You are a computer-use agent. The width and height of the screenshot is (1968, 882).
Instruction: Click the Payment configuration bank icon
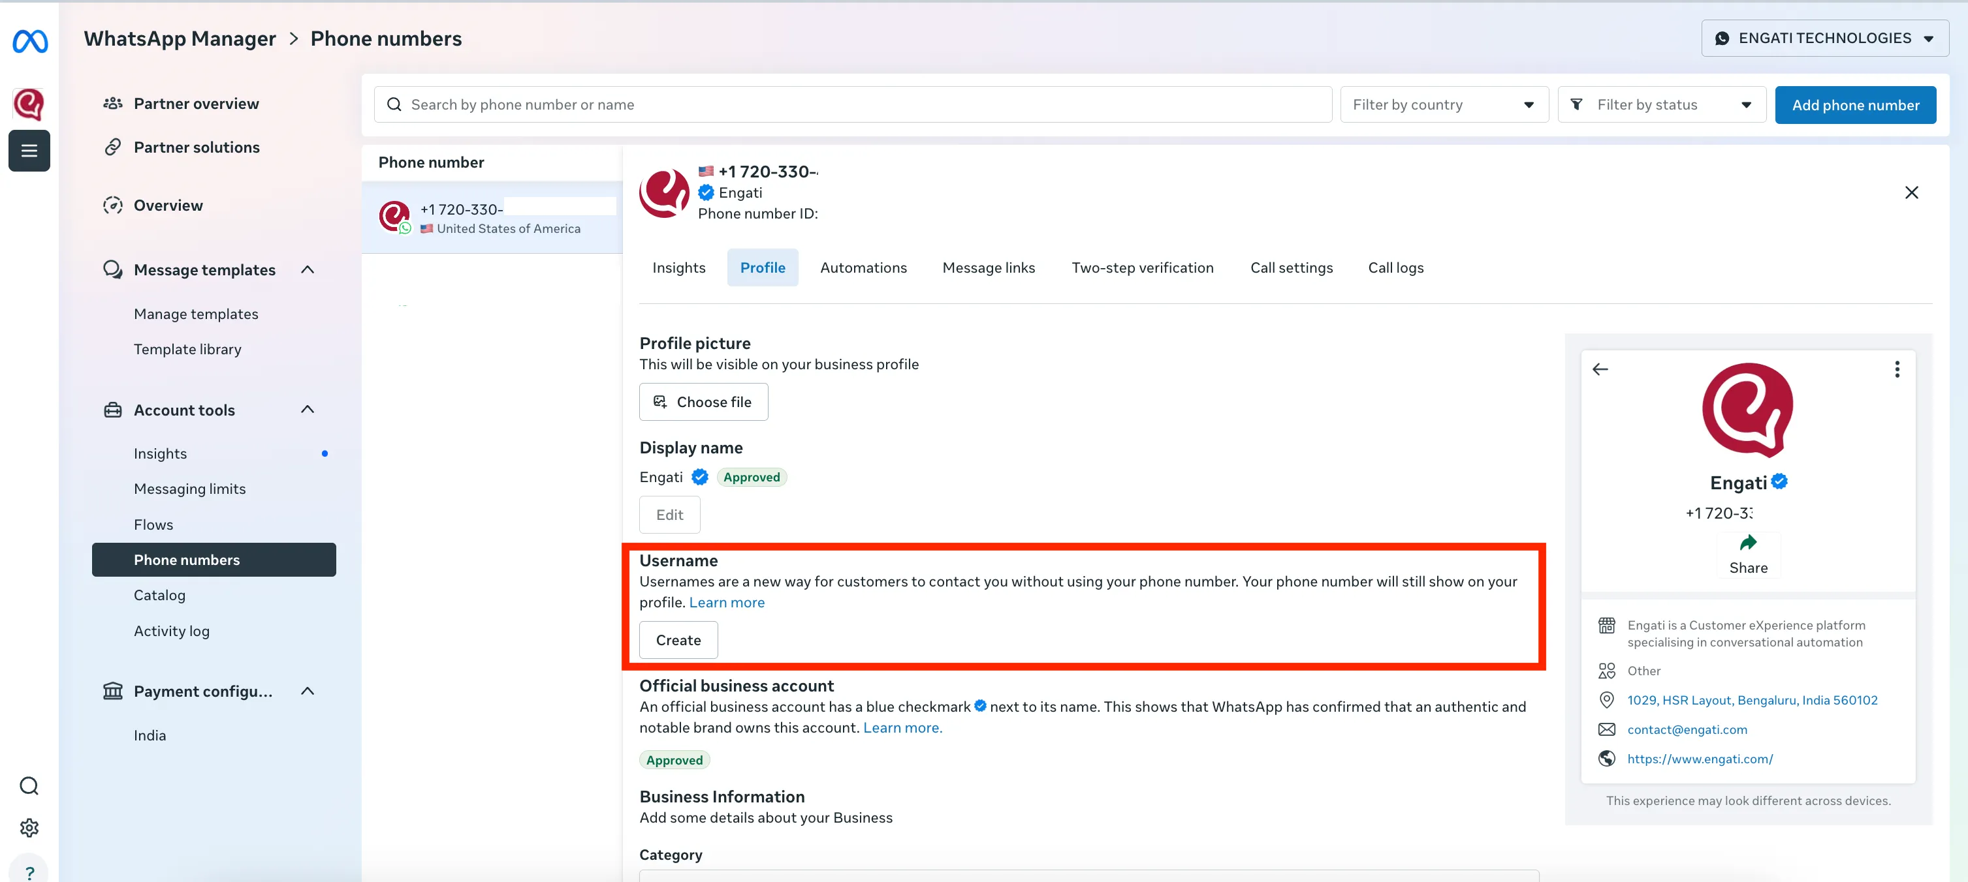pyautogui.click(x=113, y=690)
